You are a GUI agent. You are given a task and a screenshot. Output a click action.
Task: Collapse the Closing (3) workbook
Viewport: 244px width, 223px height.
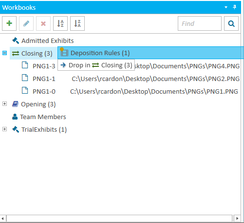click(5, 53)
